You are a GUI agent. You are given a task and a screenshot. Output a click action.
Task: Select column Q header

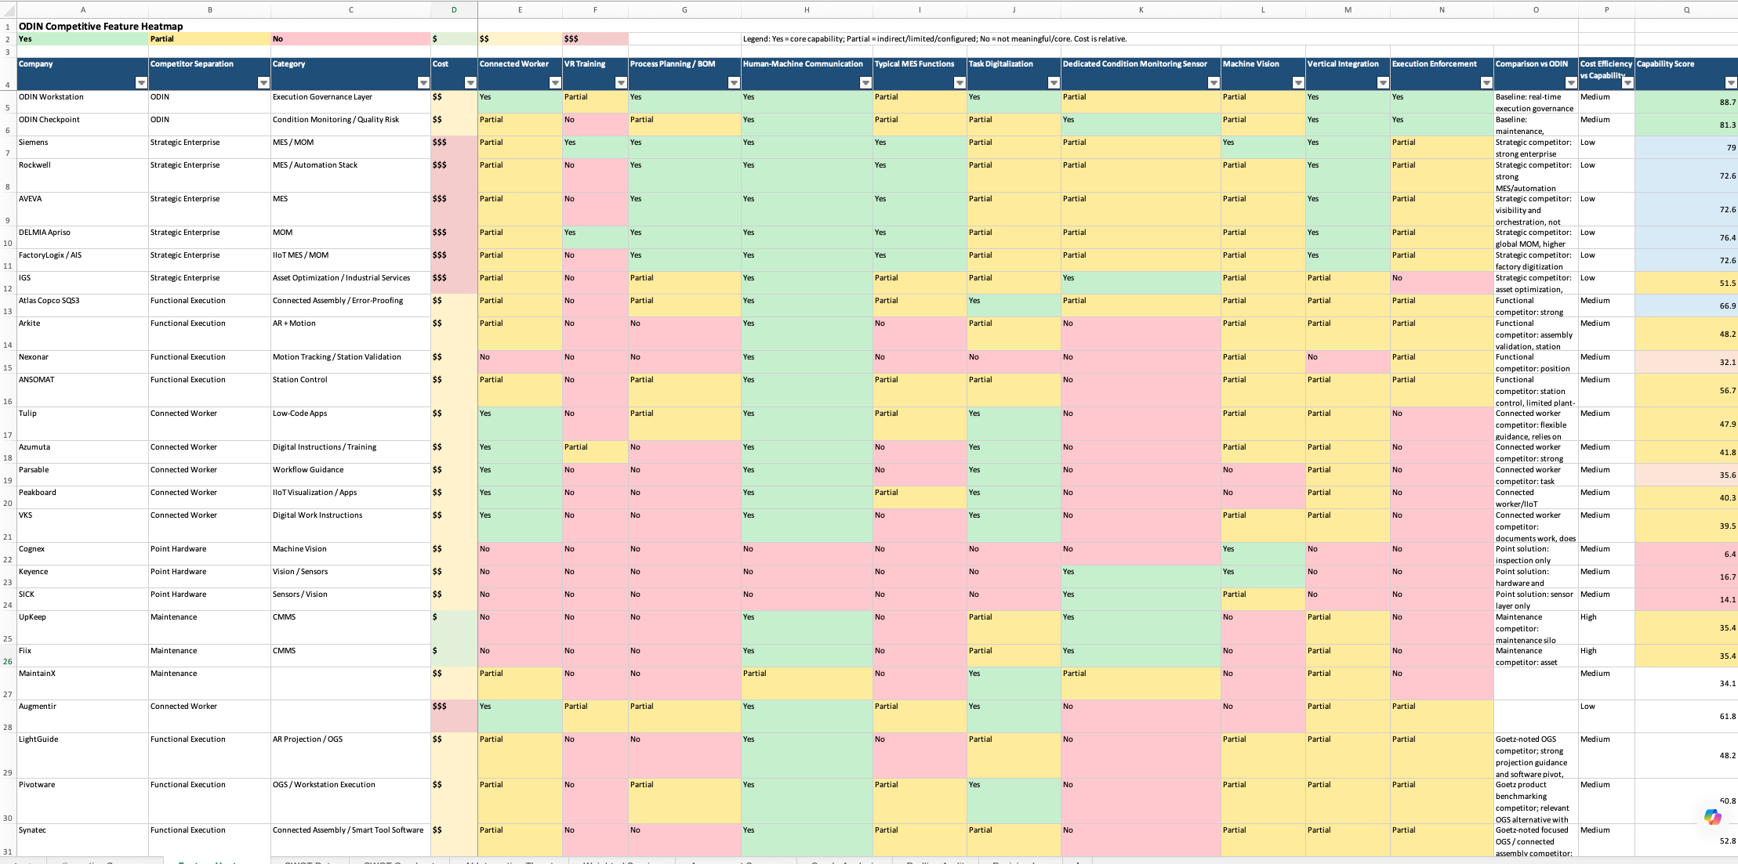click(1686, 10)
